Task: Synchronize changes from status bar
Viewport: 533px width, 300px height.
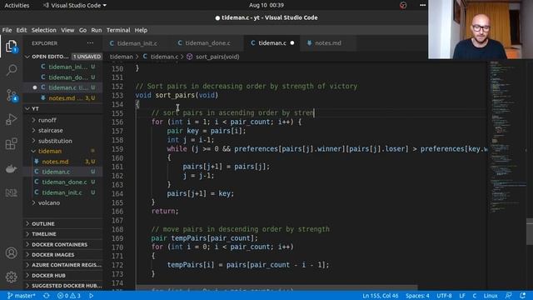Action: [x=47, y=296]
